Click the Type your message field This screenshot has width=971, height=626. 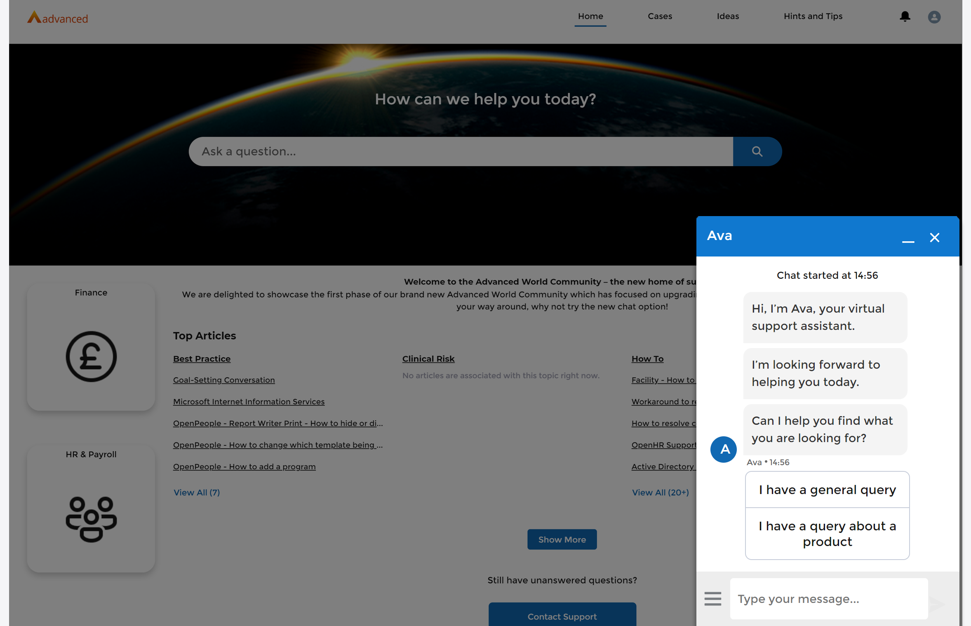coord(829,598)
